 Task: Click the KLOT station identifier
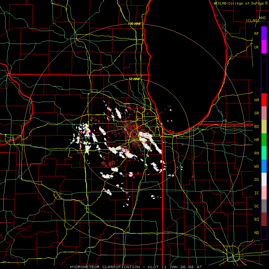(153, 267)
